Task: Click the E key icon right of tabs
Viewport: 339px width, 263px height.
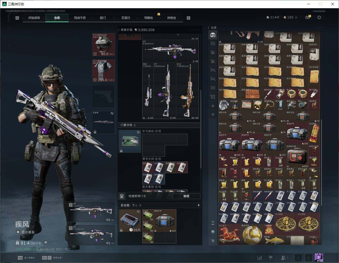Action: click(189, 18)
